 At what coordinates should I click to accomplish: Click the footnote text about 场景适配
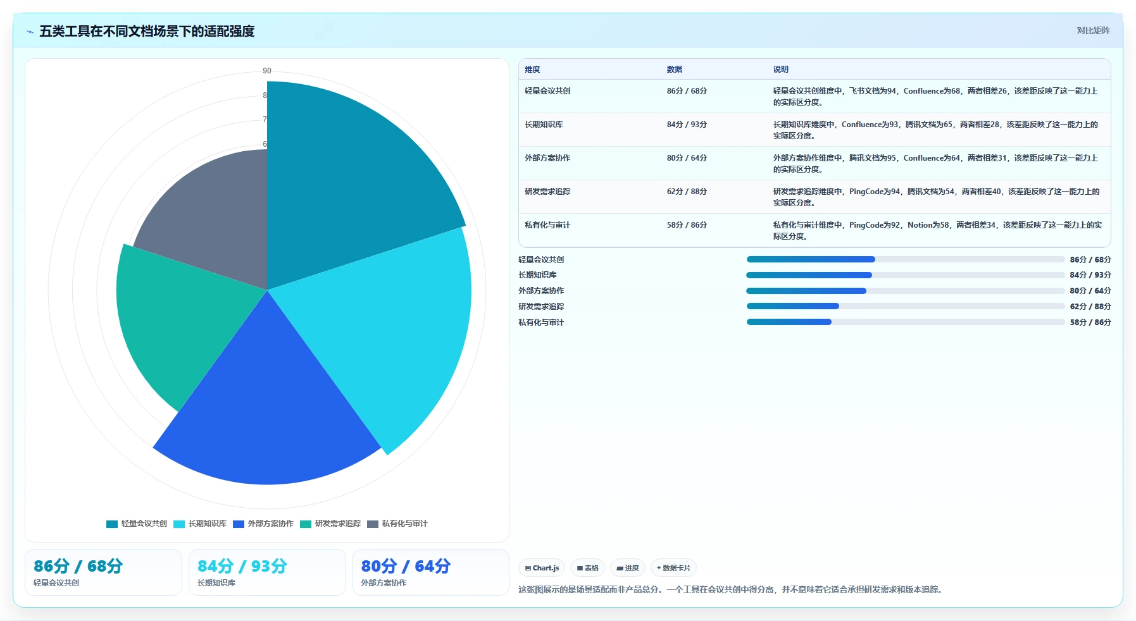(732, 590)
